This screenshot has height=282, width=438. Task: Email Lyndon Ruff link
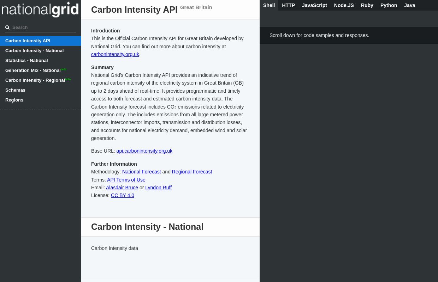(158, 188)
